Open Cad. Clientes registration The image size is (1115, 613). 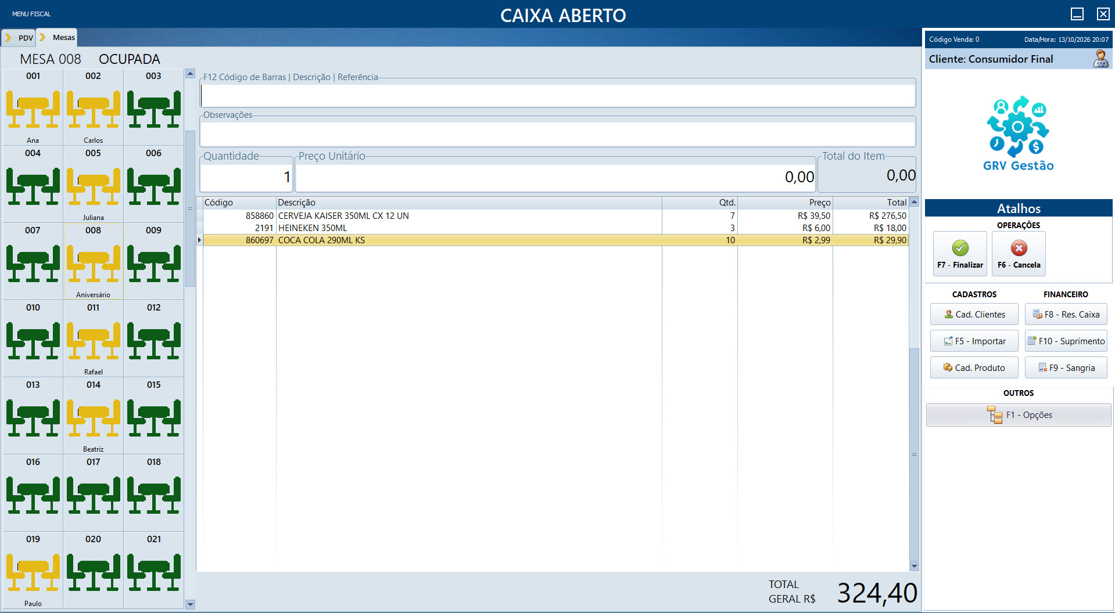tap(974, 314)
